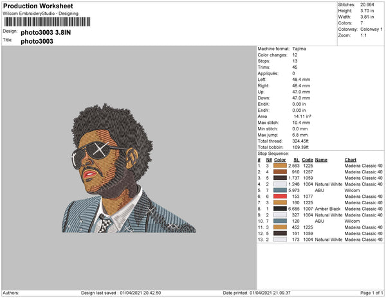Click the Chart column header
This screenshot has width=386, height=298.
point(351,160)
